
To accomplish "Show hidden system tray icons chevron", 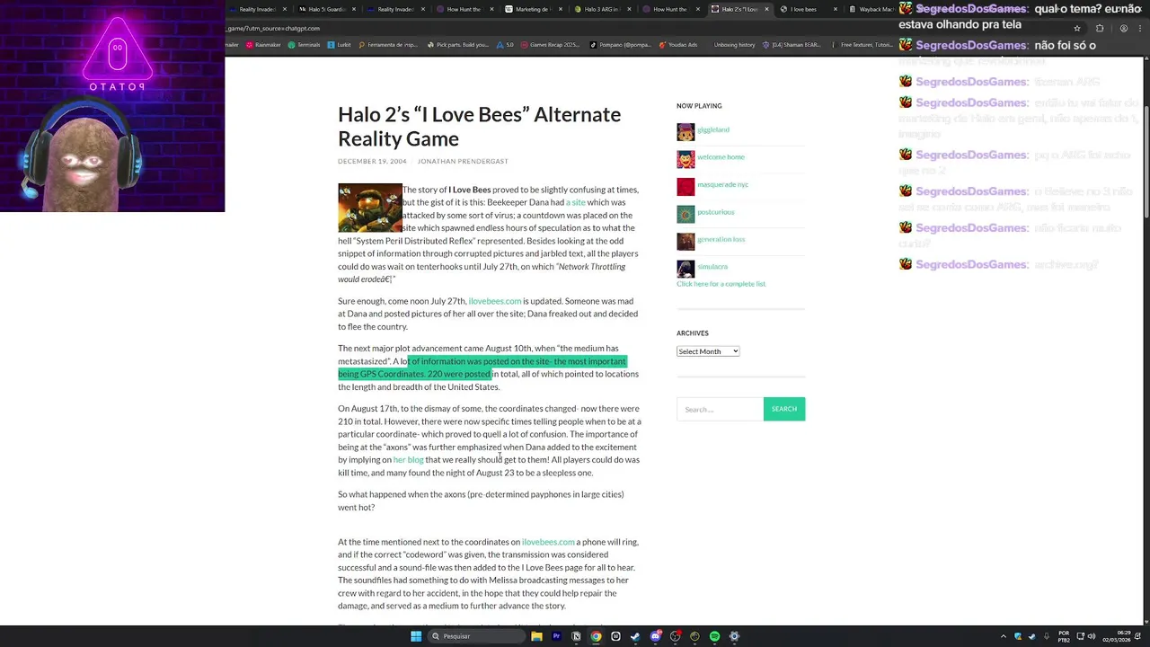I will (x=1003, y=636).
